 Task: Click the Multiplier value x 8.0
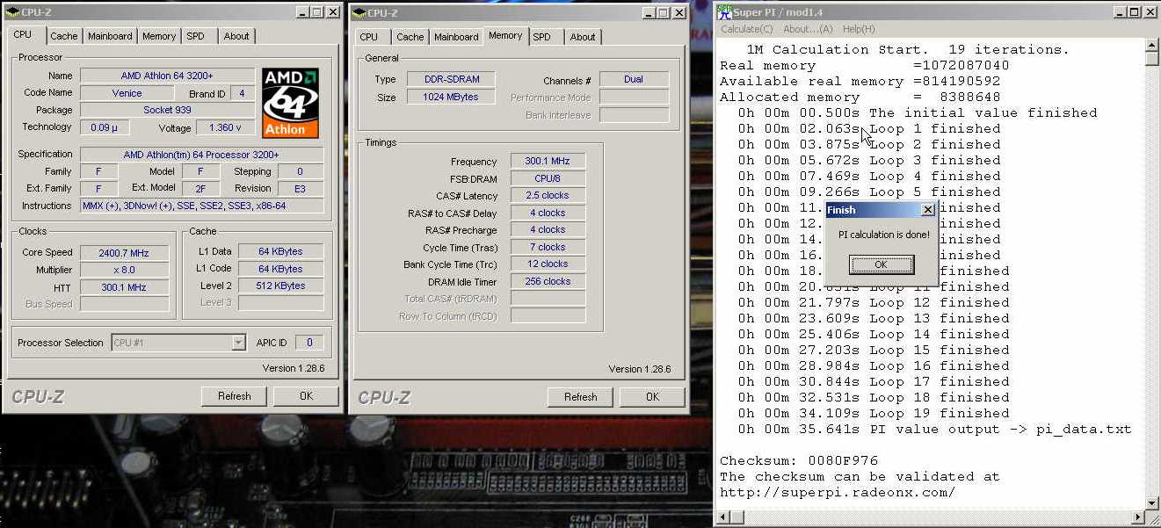pos(124,270)
